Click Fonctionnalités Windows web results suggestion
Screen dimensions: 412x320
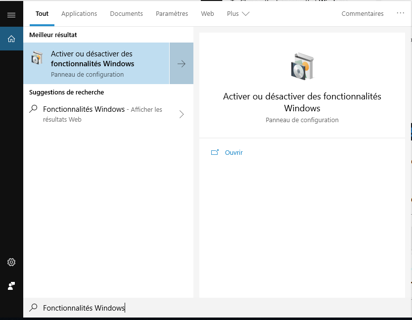tap(108, 114)
